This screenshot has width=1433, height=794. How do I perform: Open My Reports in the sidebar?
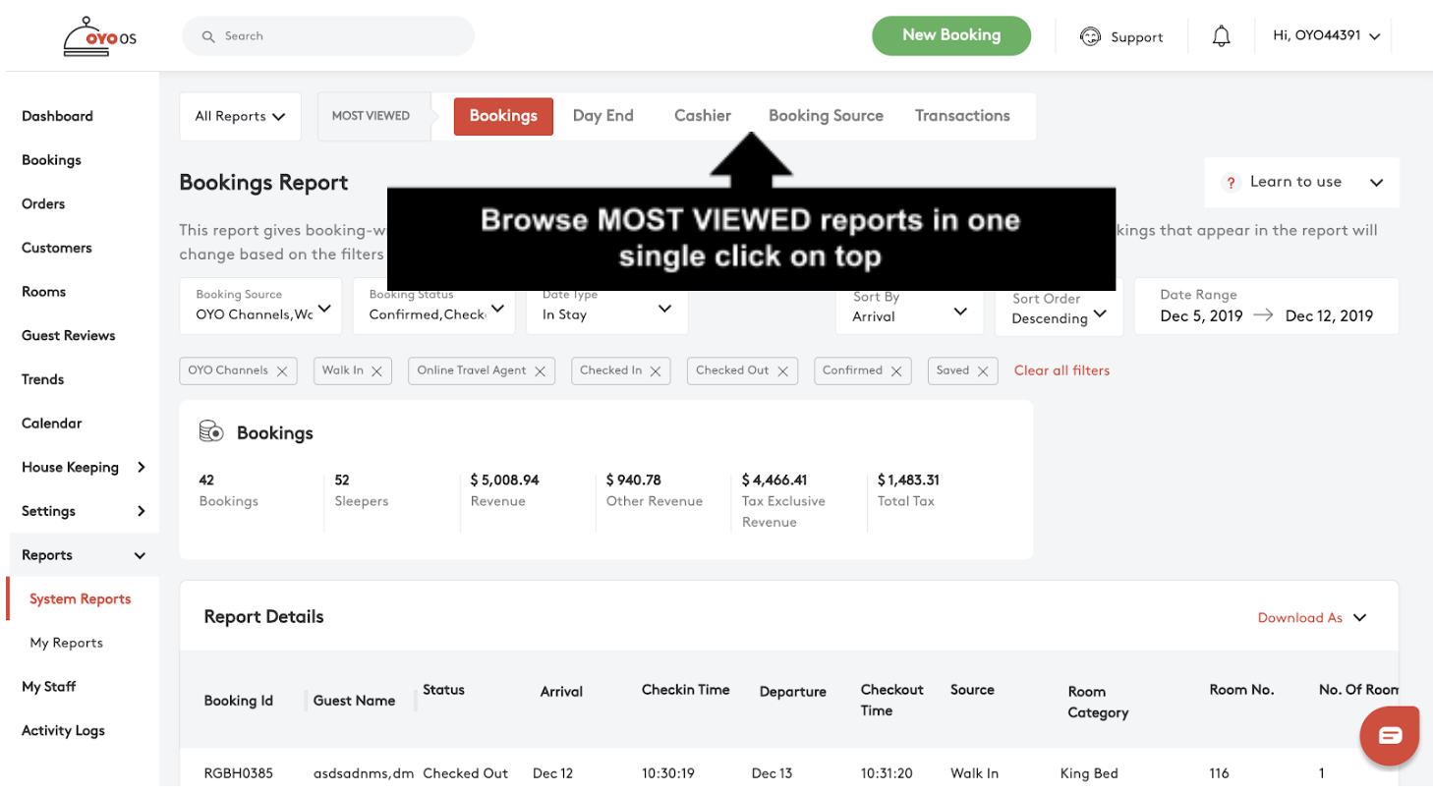(x=66, y=643)
